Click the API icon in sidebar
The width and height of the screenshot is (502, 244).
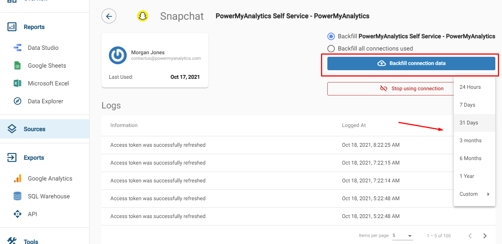17,214
